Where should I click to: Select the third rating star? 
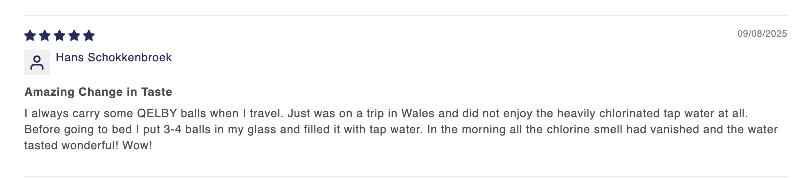[59, 36]
